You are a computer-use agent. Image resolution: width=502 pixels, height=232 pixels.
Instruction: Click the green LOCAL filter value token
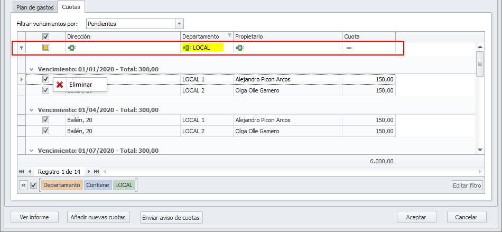(x=124, y=185)
